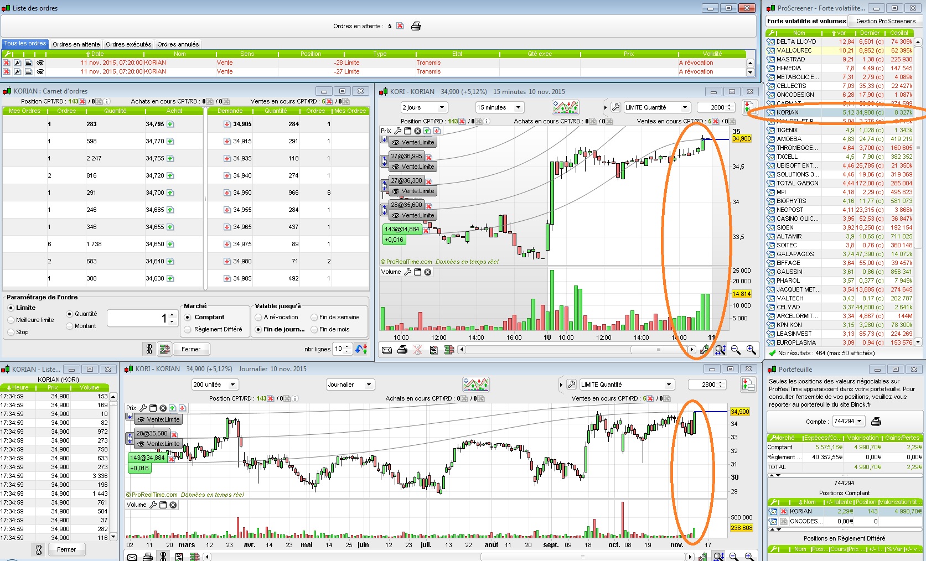Print the Portefeuille account statement
Image resolution: width=926 pixels, height=561 pixels.
(876, 422)
